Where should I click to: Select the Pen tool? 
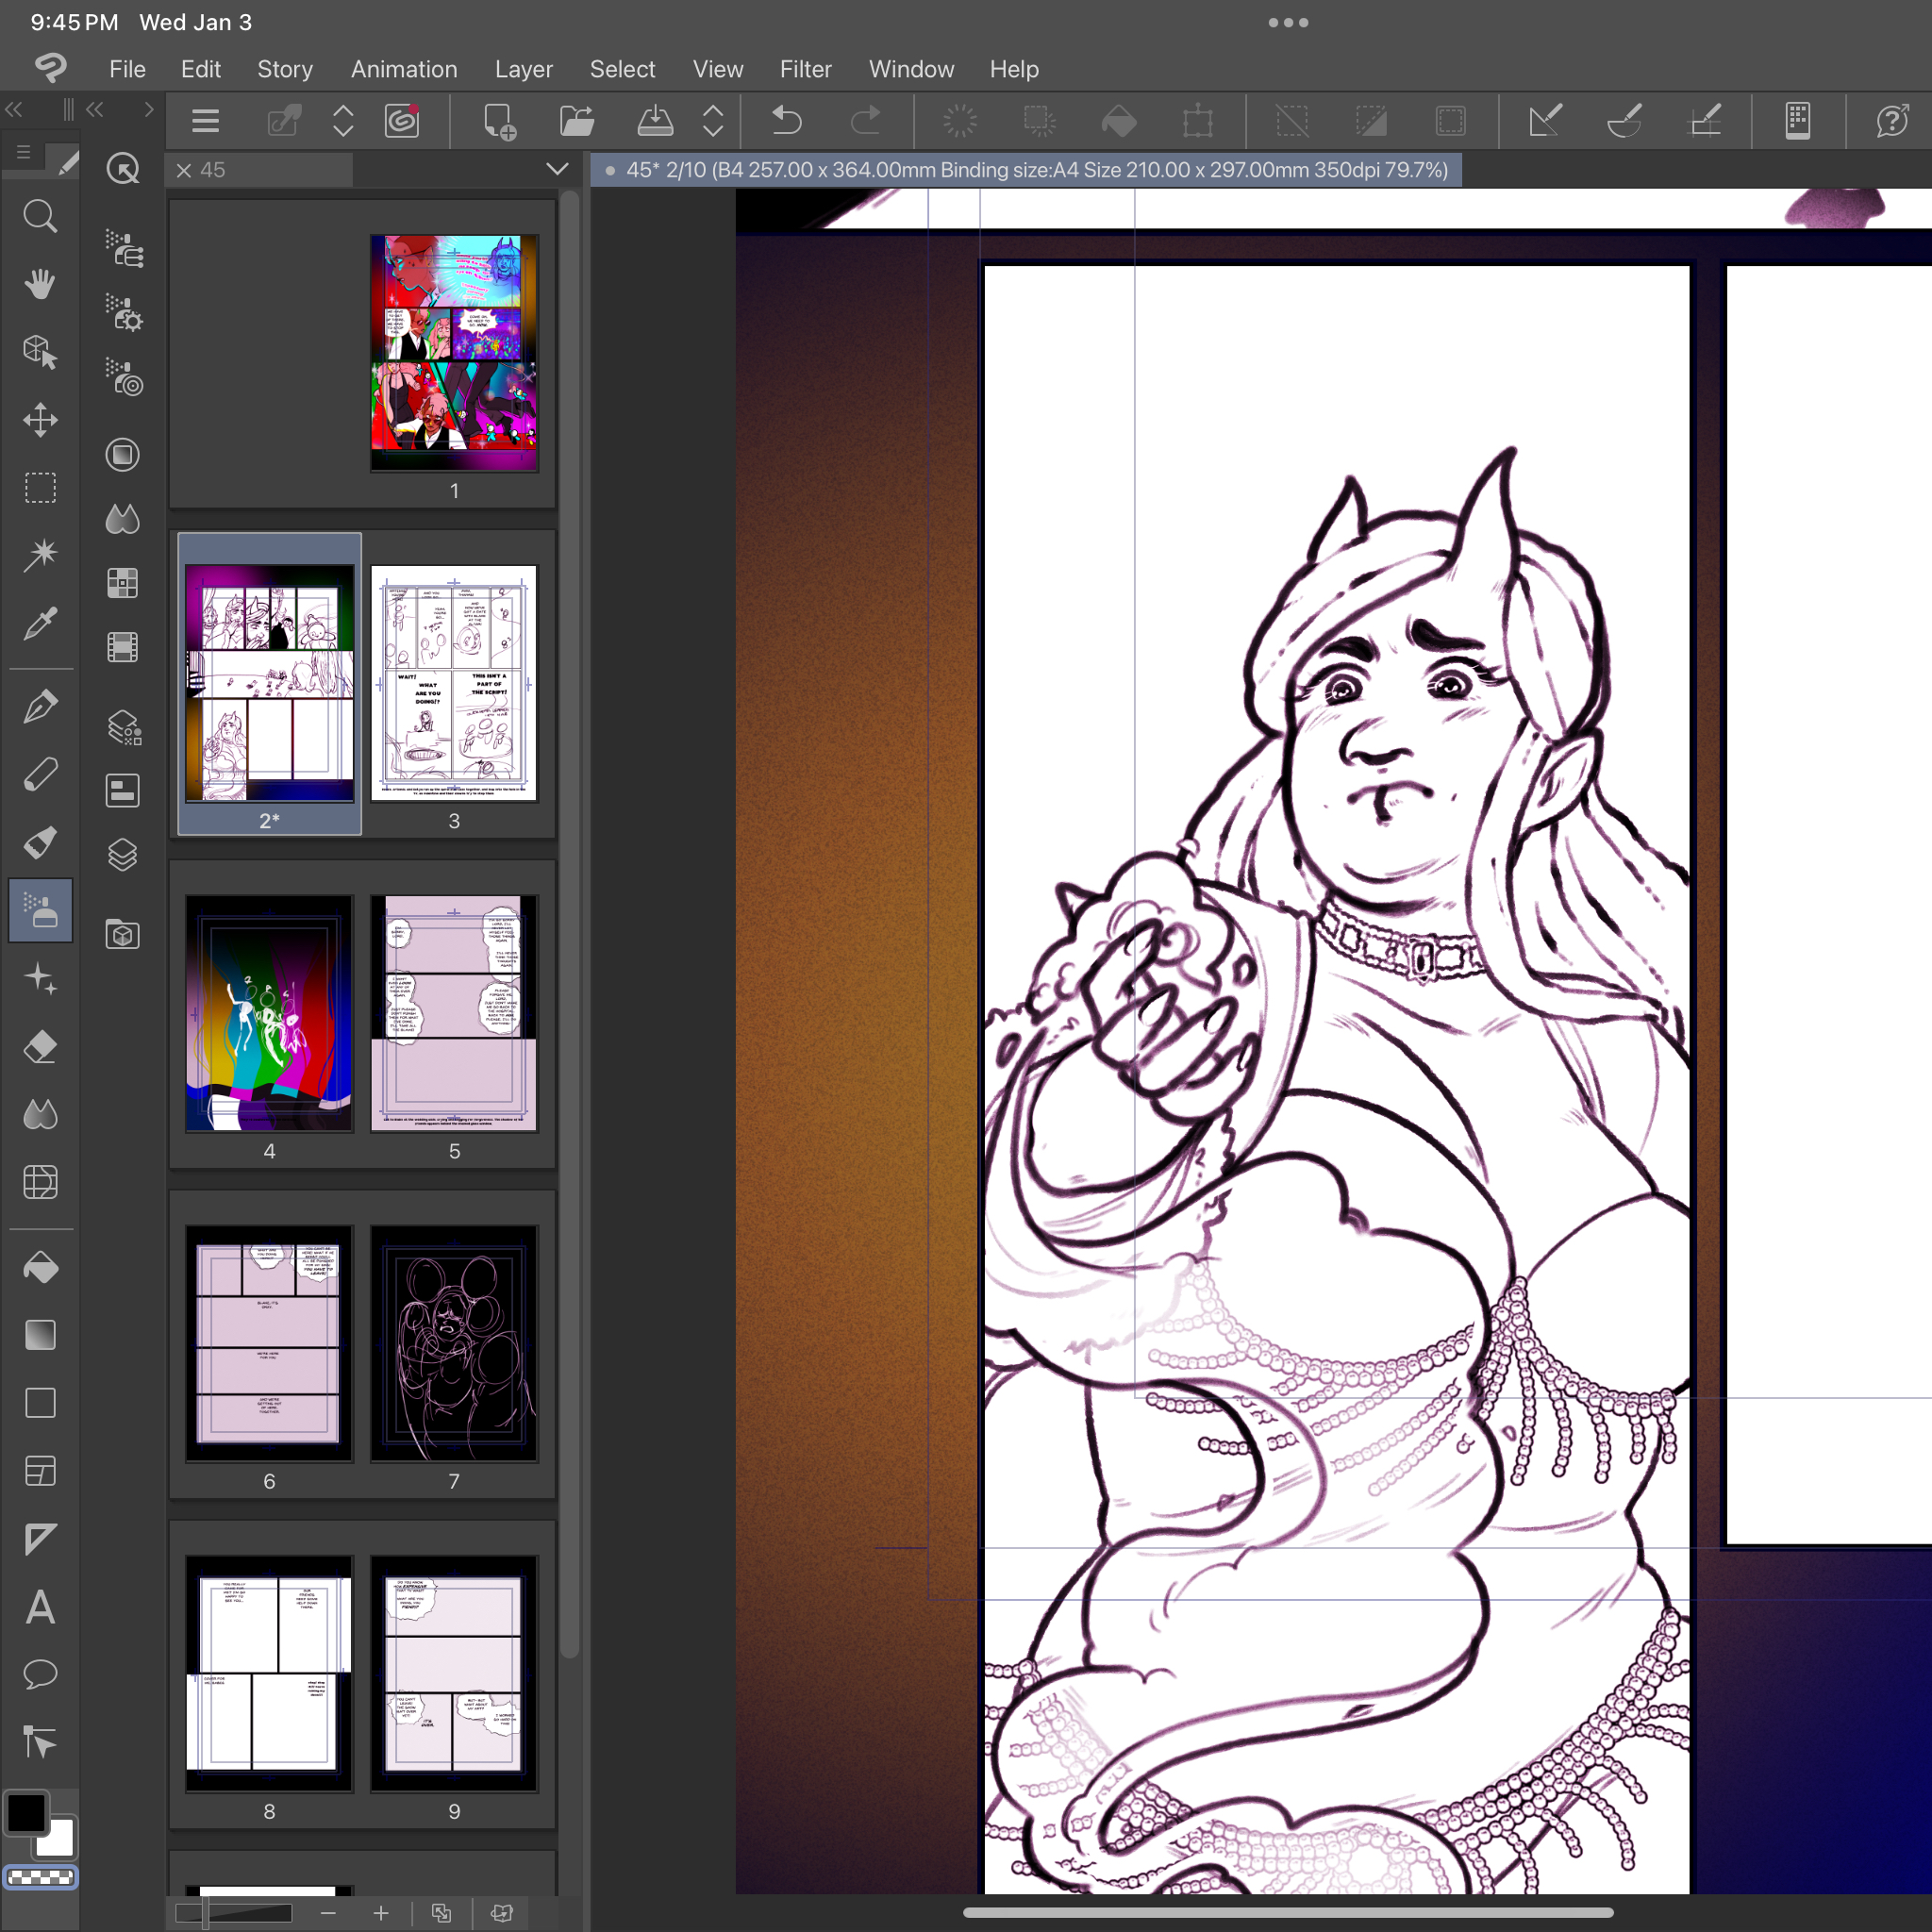click(x=40, y=706)
